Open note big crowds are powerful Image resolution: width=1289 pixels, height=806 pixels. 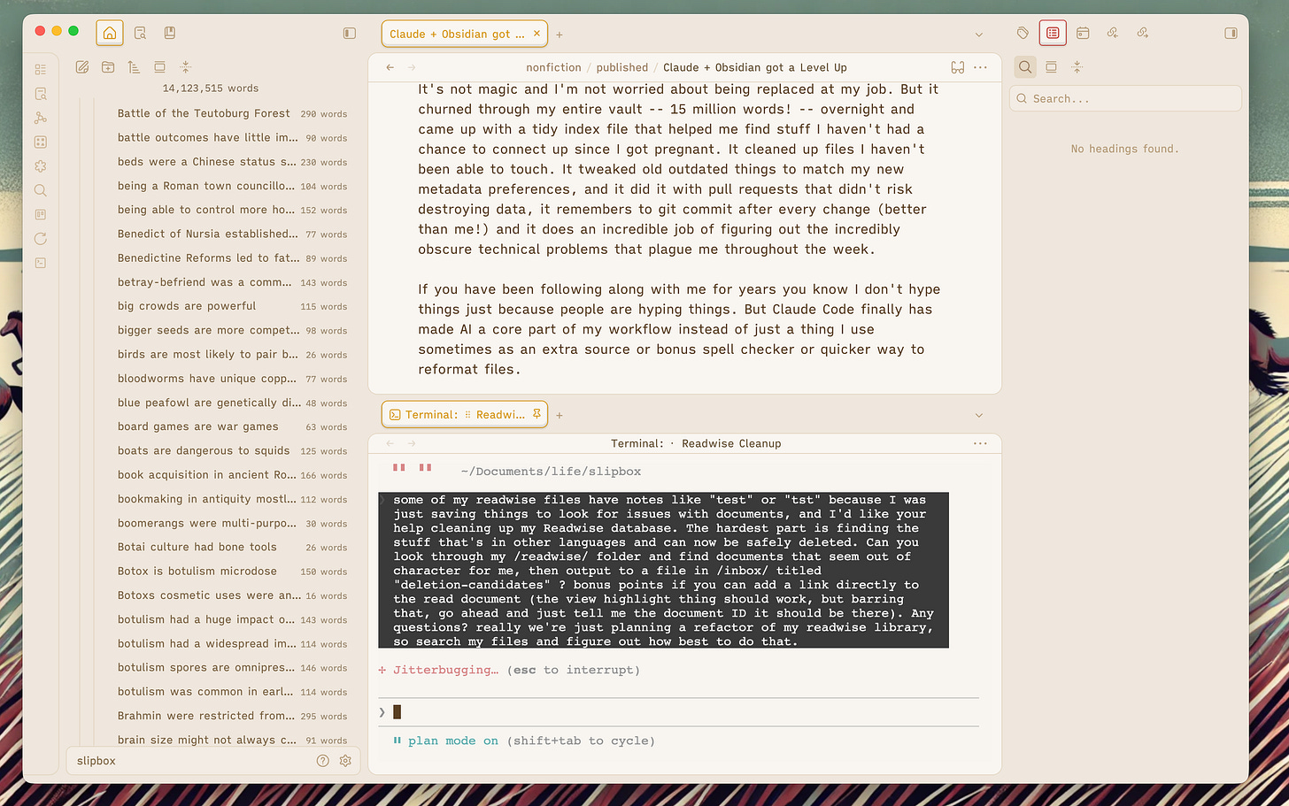click(x=232, y=306)
